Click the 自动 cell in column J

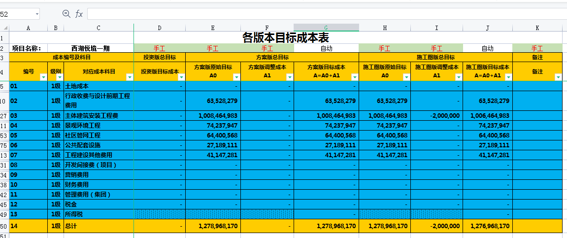488,48
